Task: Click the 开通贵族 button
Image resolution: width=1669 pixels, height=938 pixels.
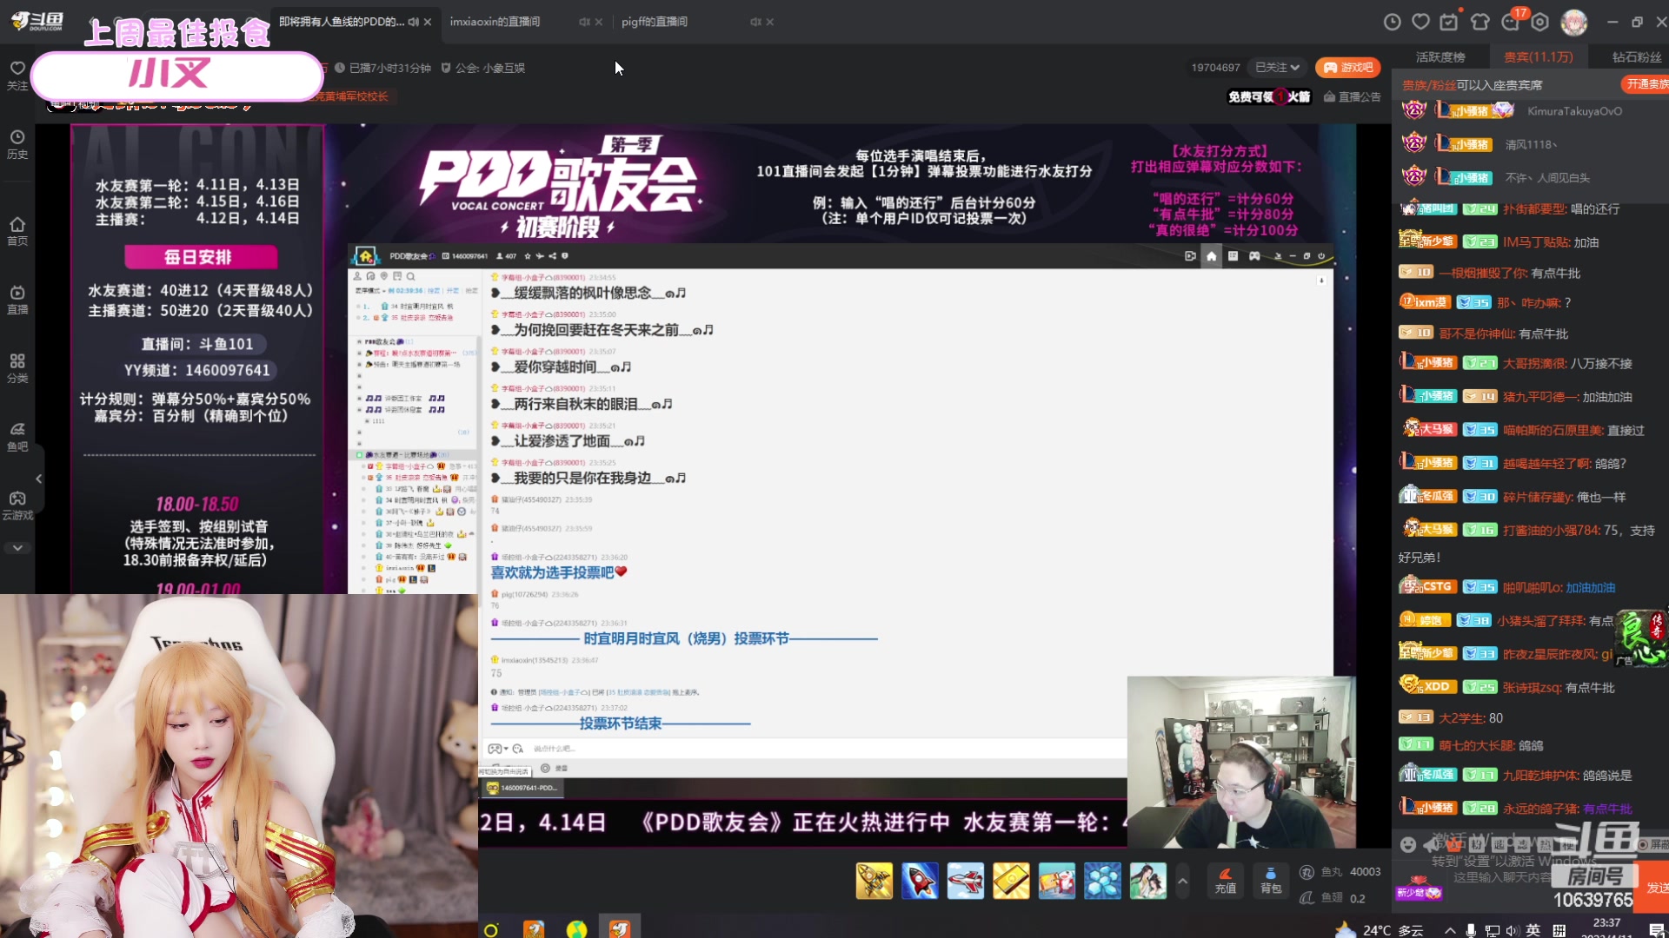Action: coord(1646,84)
